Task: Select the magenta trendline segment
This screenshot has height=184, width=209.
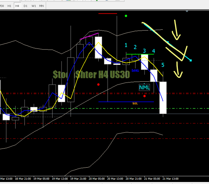Action: tap(89, 36)
